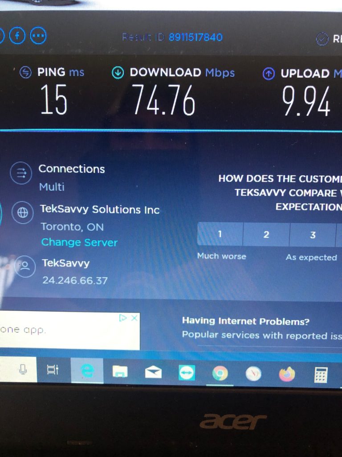Click the Change Server link
This screenshot has height=457, width=342.
click(x=79, y=242)
